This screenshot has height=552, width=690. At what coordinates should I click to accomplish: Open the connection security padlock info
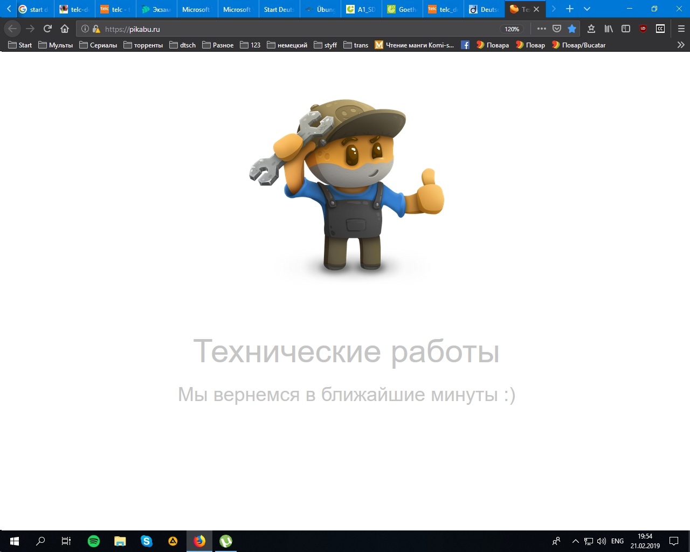[x=96, y=29]
